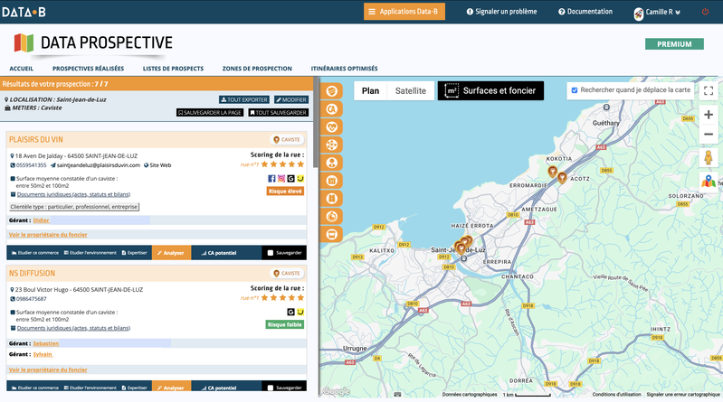This screenshot has height=402, width=723.
Task: Open Facebook page of Plaisirs du Vin
Action: click(271, 179)
